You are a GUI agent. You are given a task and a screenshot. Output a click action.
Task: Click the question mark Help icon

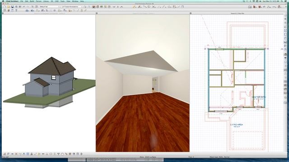[16, 10]
